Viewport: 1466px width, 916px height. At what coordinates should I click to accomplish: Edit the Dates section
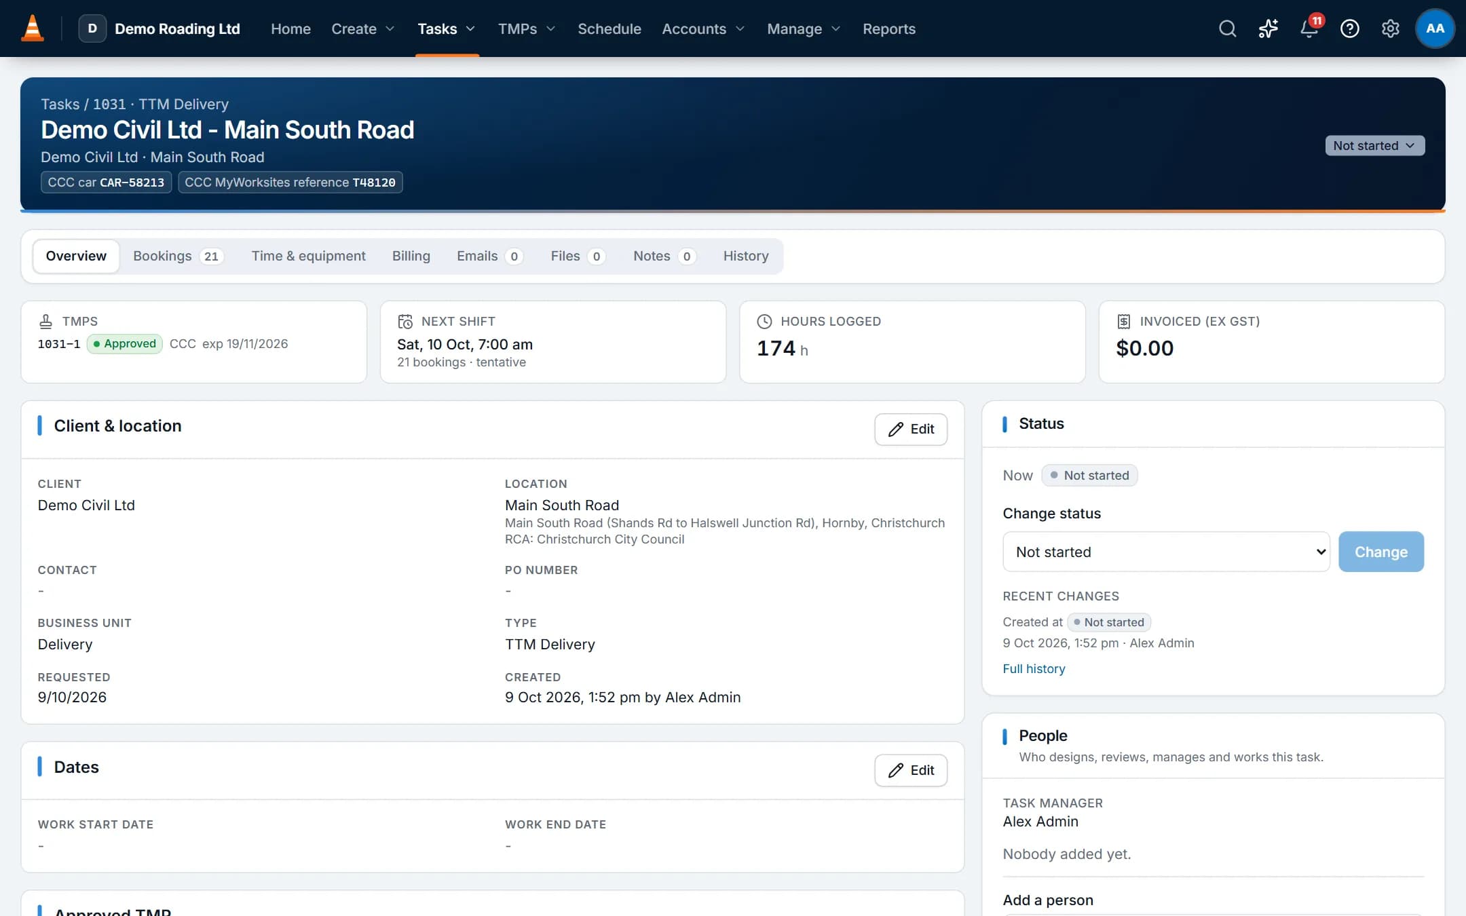point(910,770)
